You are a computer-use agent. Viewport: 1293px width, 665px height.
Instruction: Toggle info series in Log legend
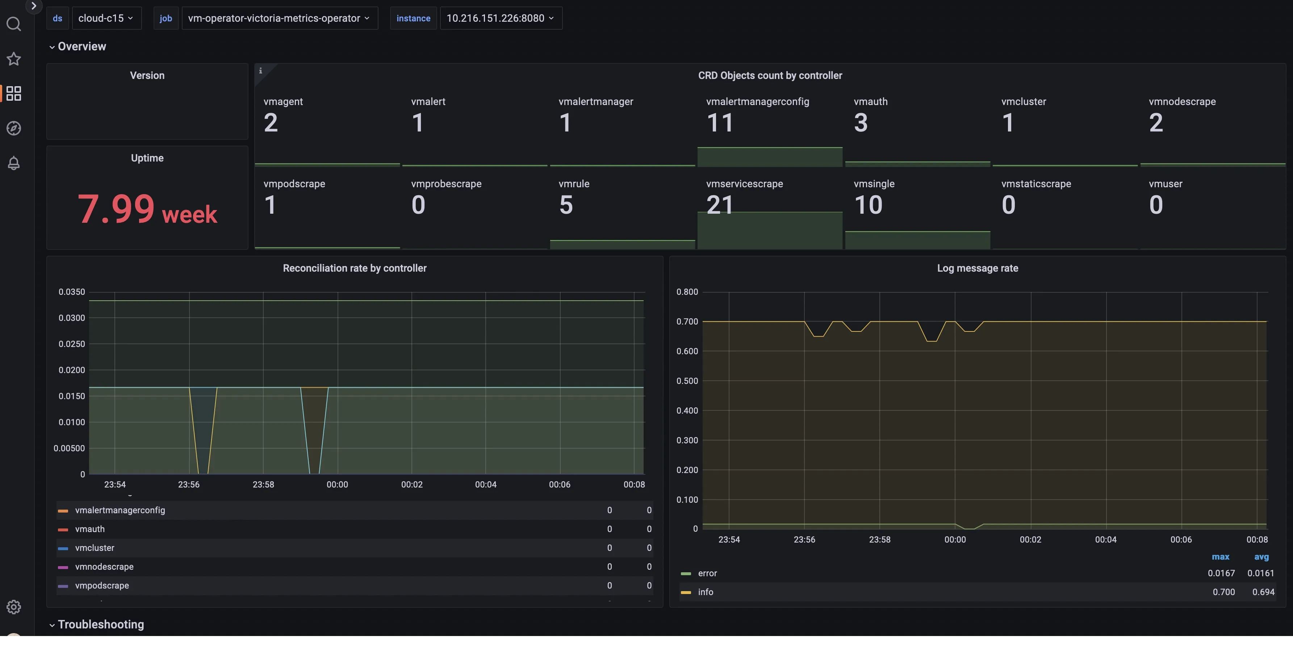705,592
